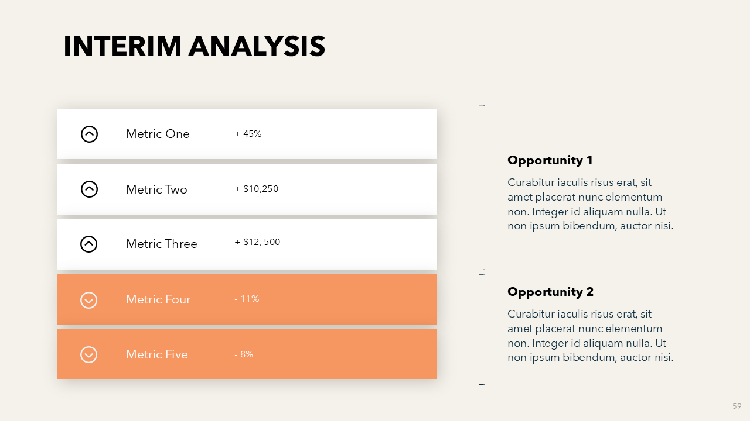
Task: Select the Metric Five label
Action: [x=156, y=354]
